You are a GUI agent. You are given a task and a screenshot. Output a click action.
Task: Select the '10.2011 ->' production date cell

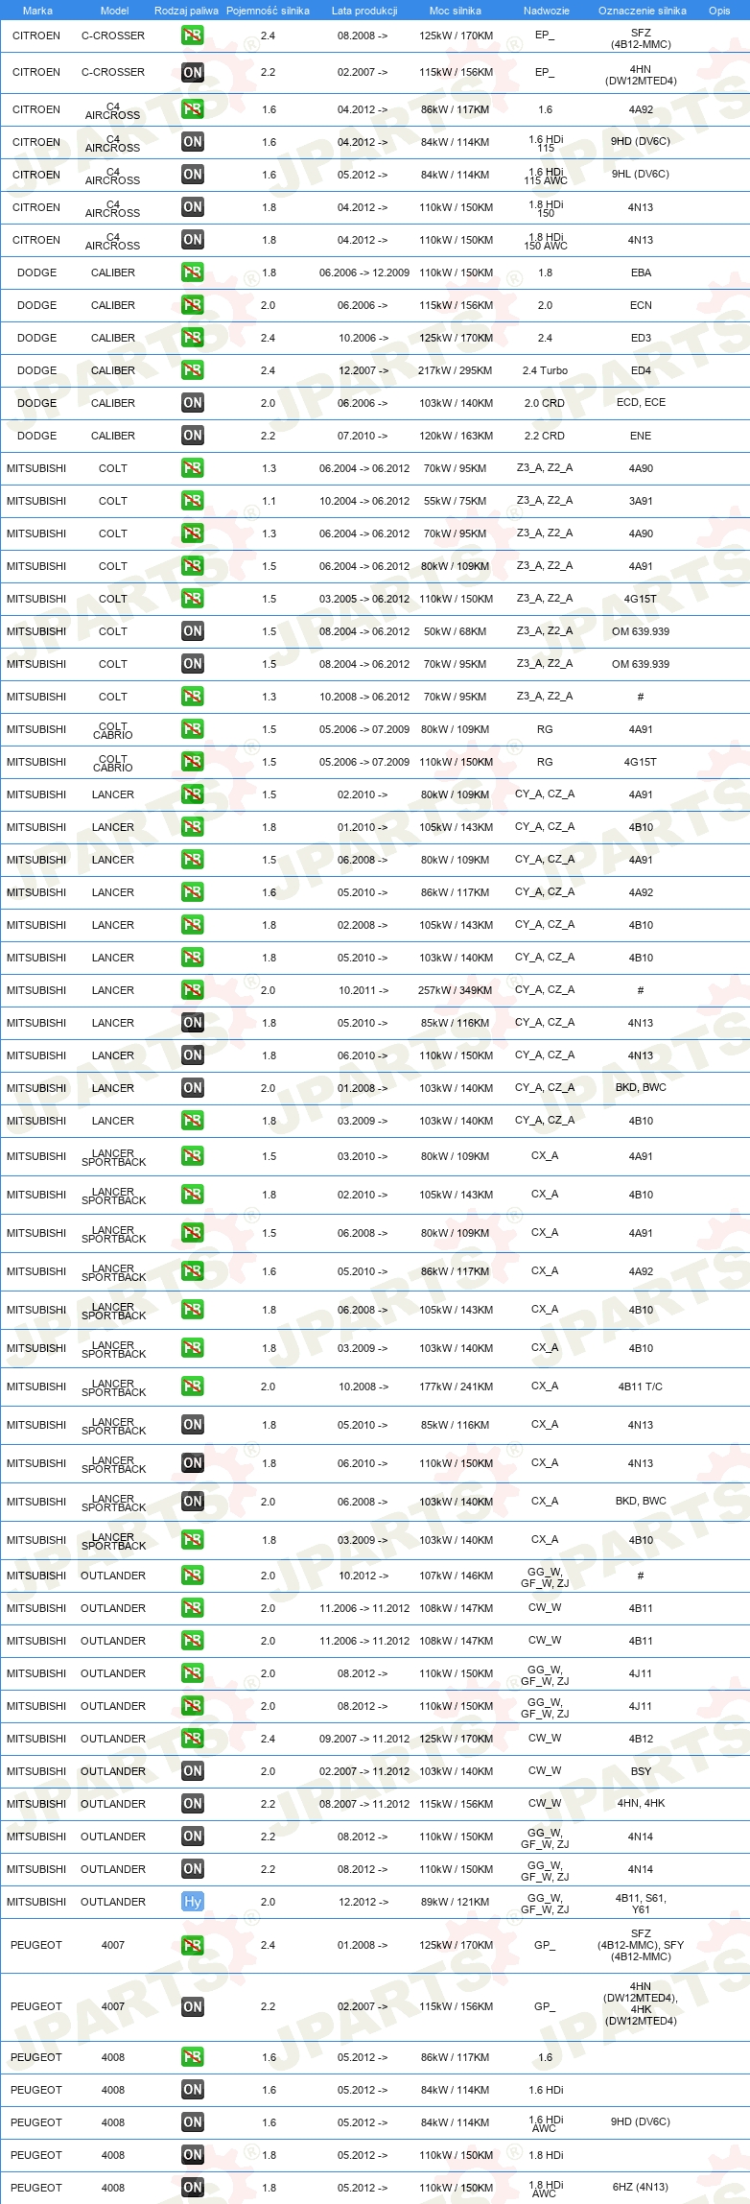pyautogui.click(x=363, y=990)
